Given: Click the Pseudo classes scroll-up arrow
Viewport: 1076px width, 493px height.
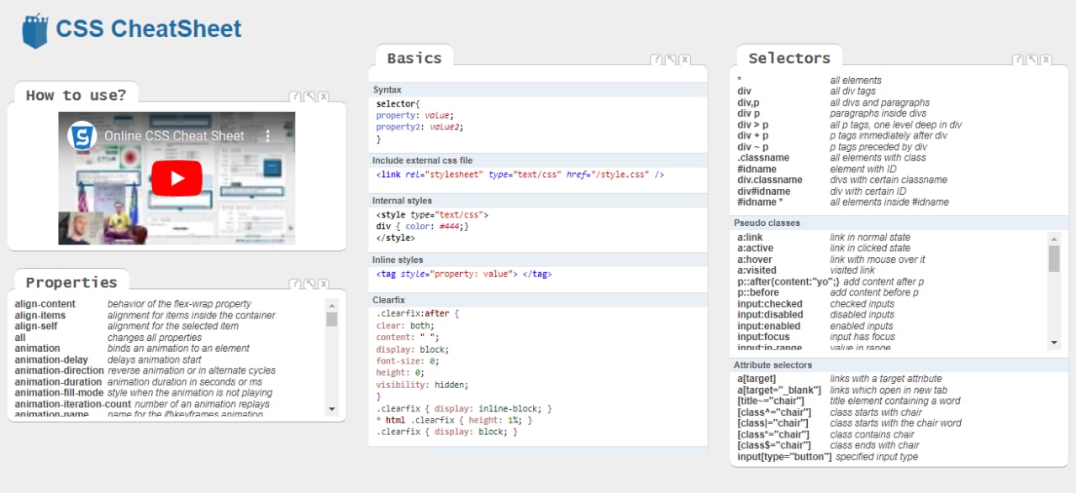Looking at the screenshot, I should tap(1054, 239).
